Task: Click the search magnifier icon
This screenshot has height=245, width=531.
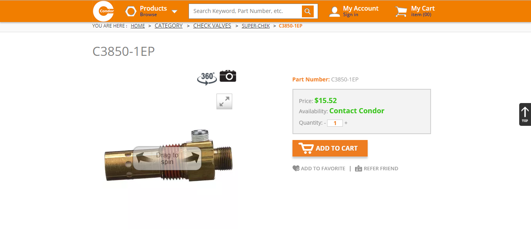Action: [308, 11]
